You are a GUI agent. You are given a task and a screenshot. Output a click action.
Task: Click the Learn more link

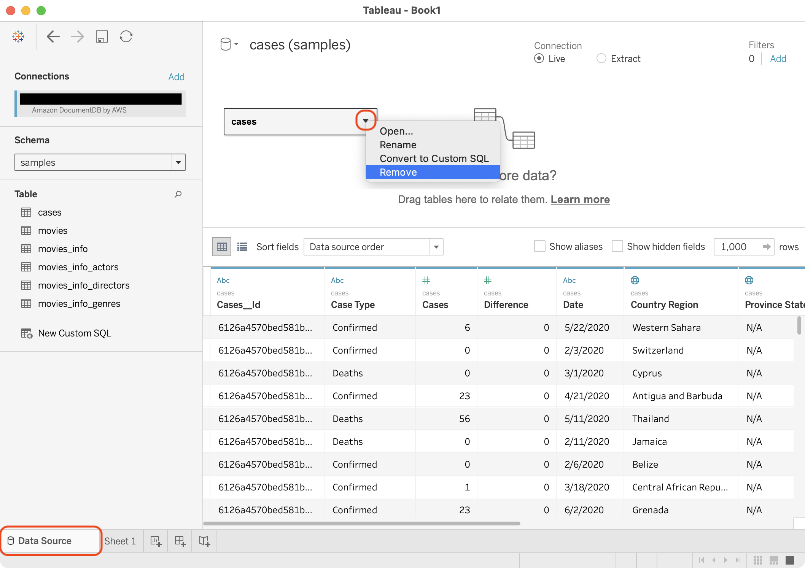(580, 200)
